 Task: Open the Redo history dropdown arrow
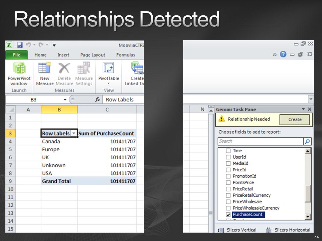pyautogui.click(x=47, y=45)
